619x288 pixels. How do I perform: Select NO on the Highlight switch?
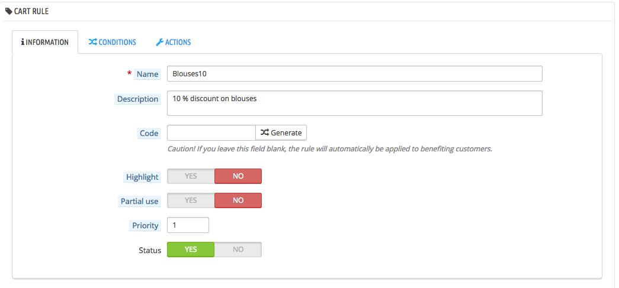click(x=238, y=176)
